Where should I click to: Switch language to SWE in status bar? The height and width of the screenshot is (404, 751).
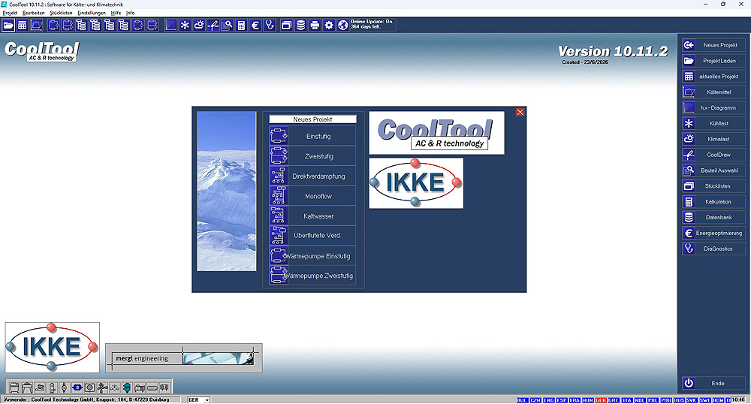point(705,400)
